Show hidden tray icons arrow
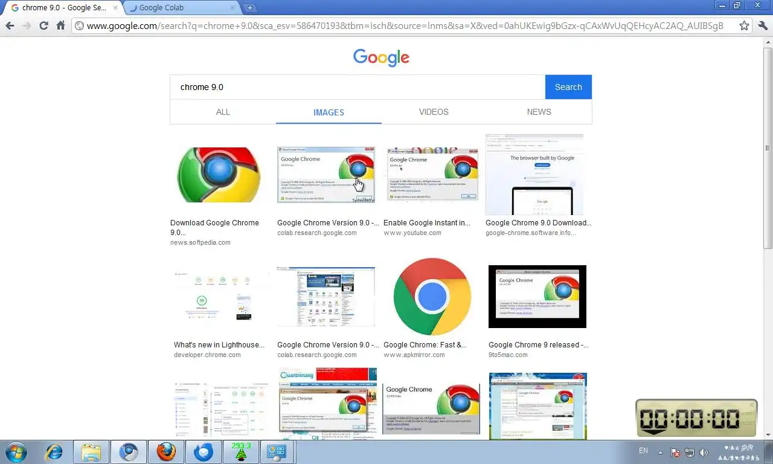The width and height of the screenshot is (773, 464). (x=660, y=452)
